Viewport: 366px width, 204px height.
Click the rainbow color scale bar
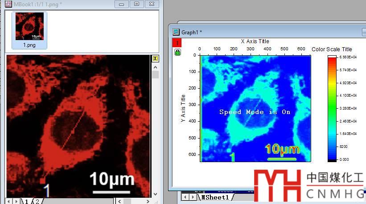332,108
